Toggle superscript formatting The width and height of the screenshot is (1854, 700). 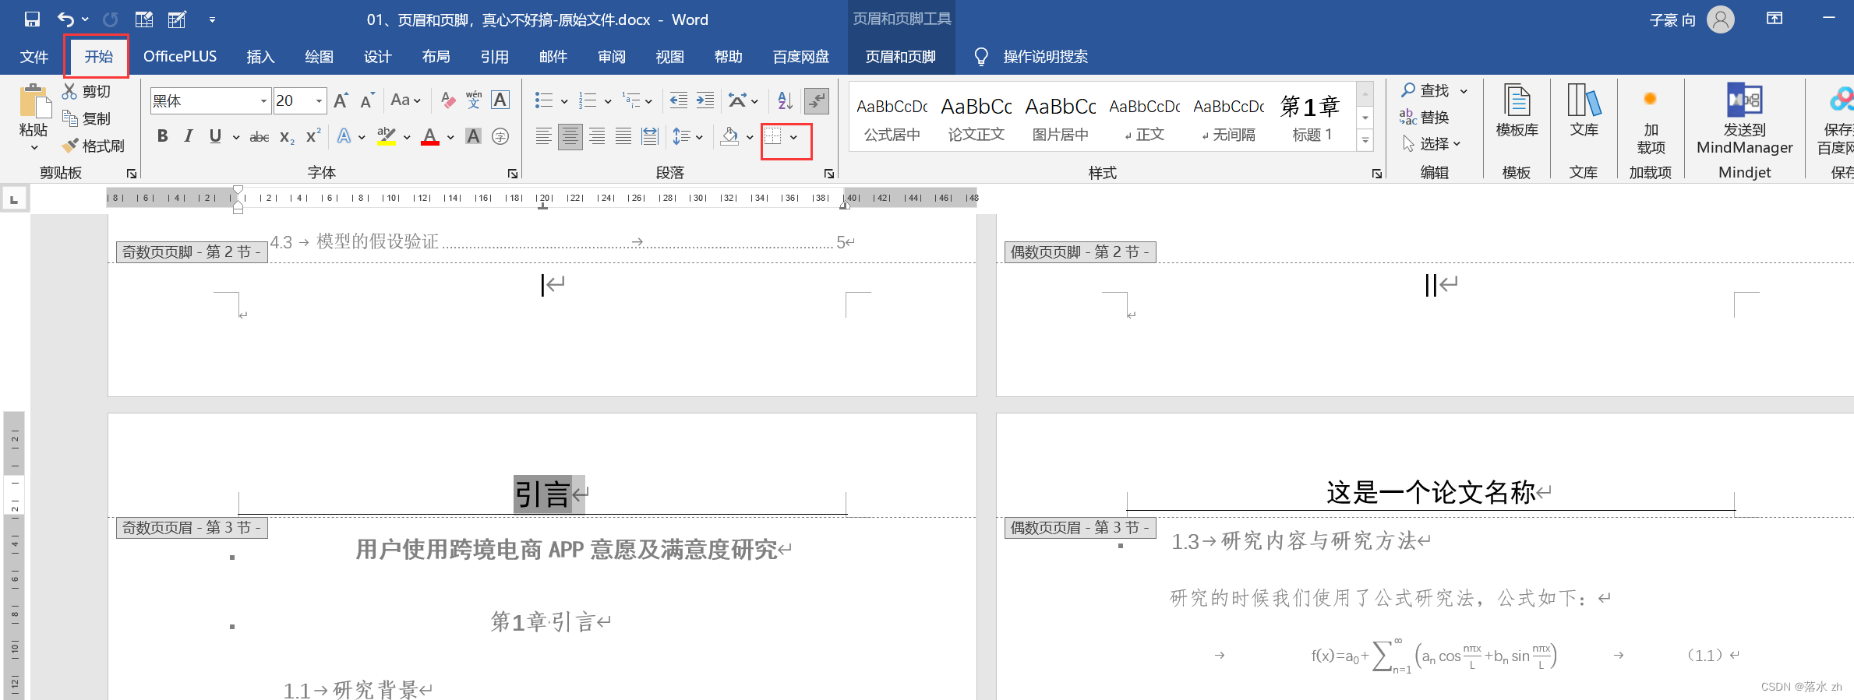[313, 136]
